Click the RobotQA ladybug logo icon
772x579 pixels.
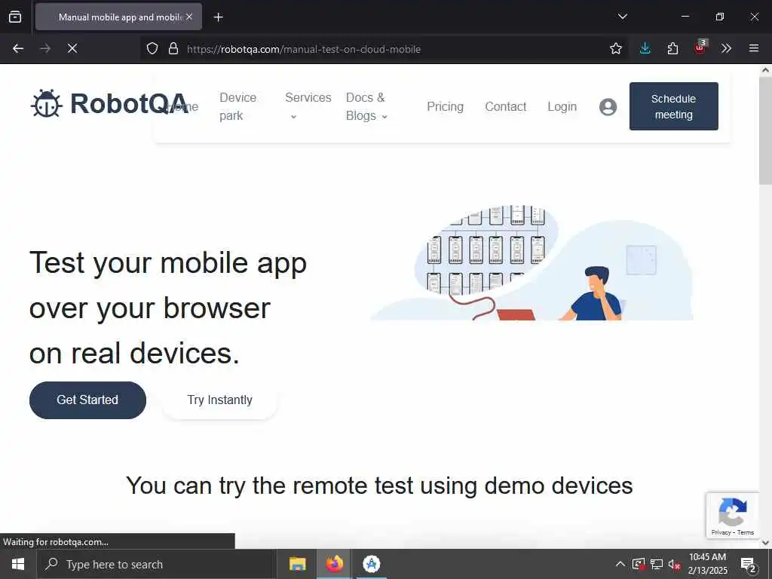(47, 103)
